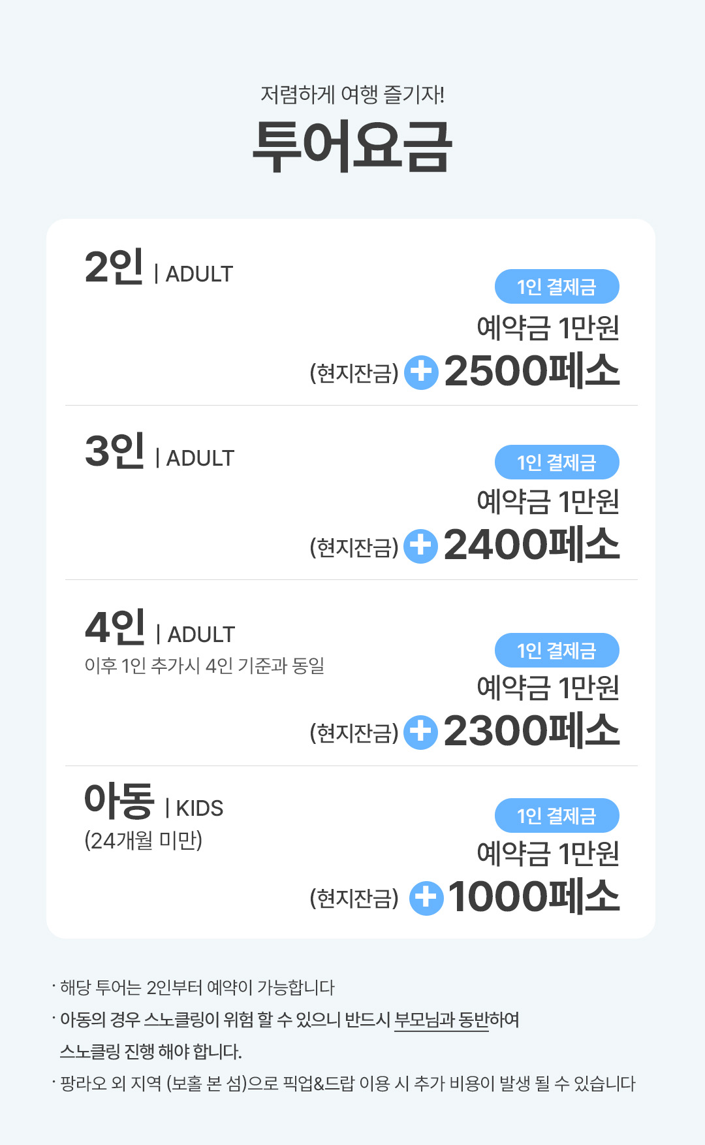Click the underlined 부모님과 동반 text

pos(441,1020)
